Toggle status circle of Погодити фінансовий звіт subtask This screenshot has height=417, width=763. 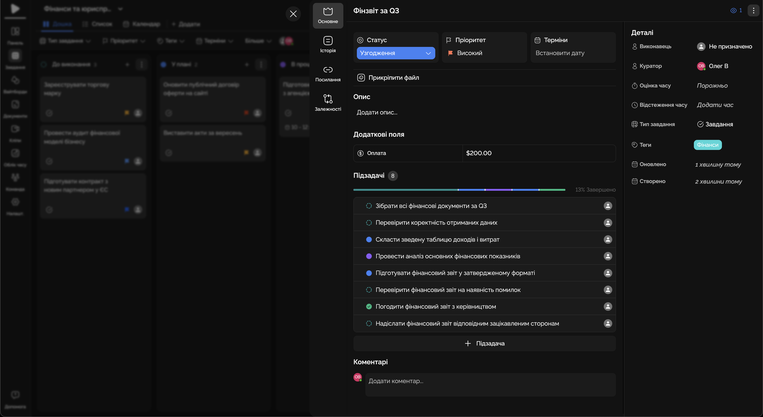(369, 307)
